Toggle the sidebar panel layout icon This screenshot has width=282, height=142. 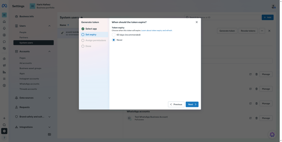point(49,135)
